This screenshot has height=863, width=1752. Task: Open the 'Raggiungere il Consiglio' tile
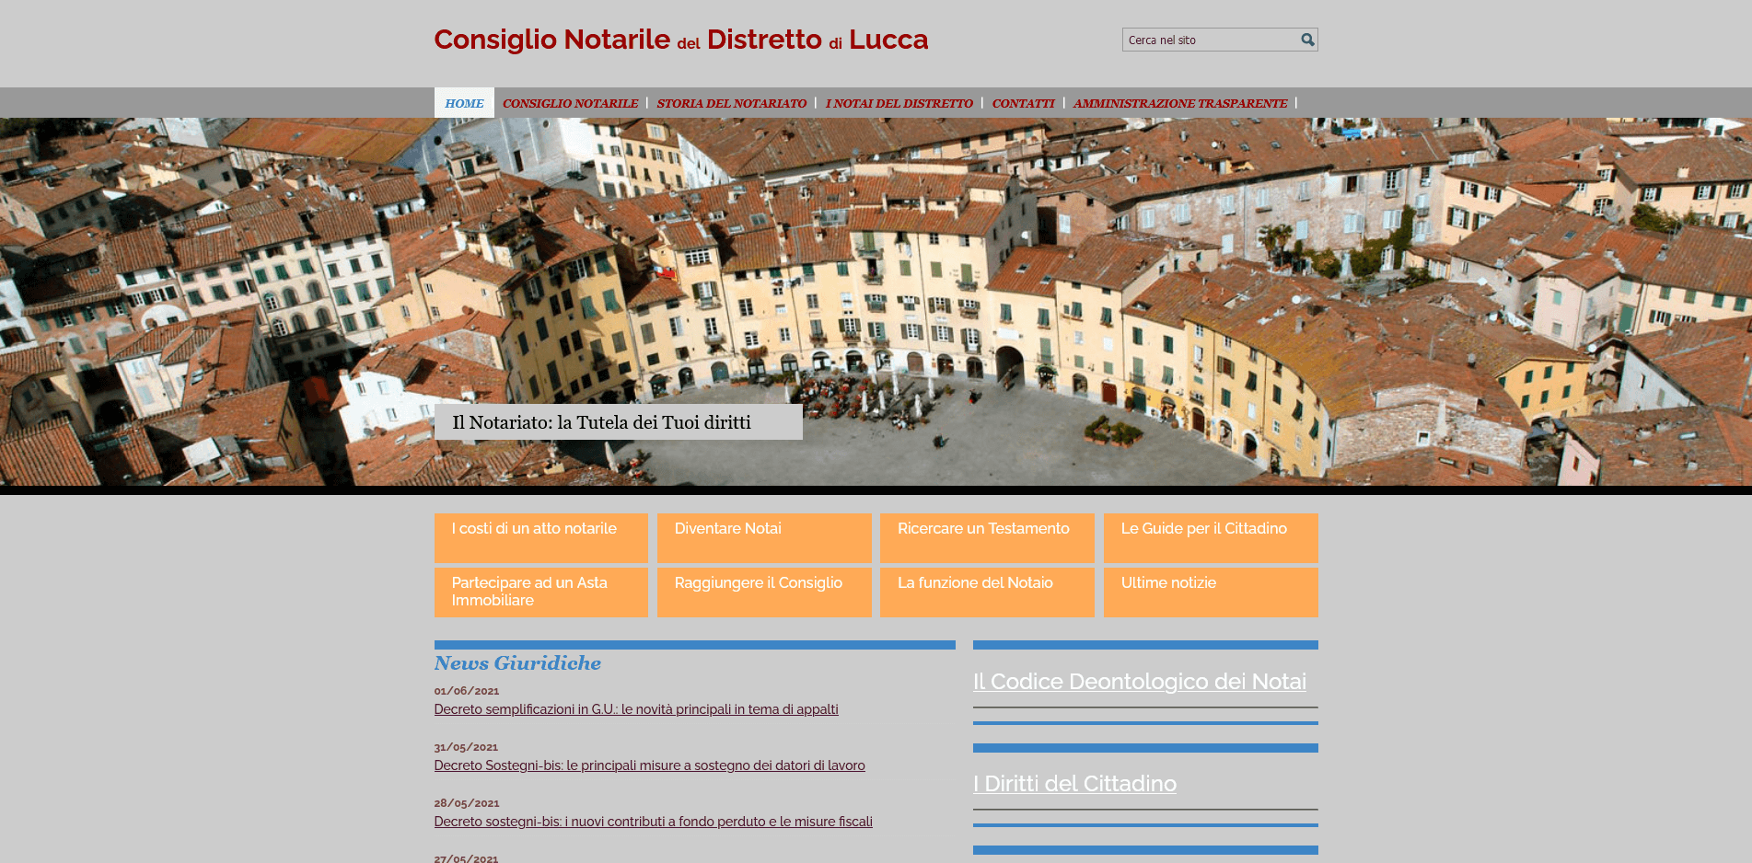(763, 592)
